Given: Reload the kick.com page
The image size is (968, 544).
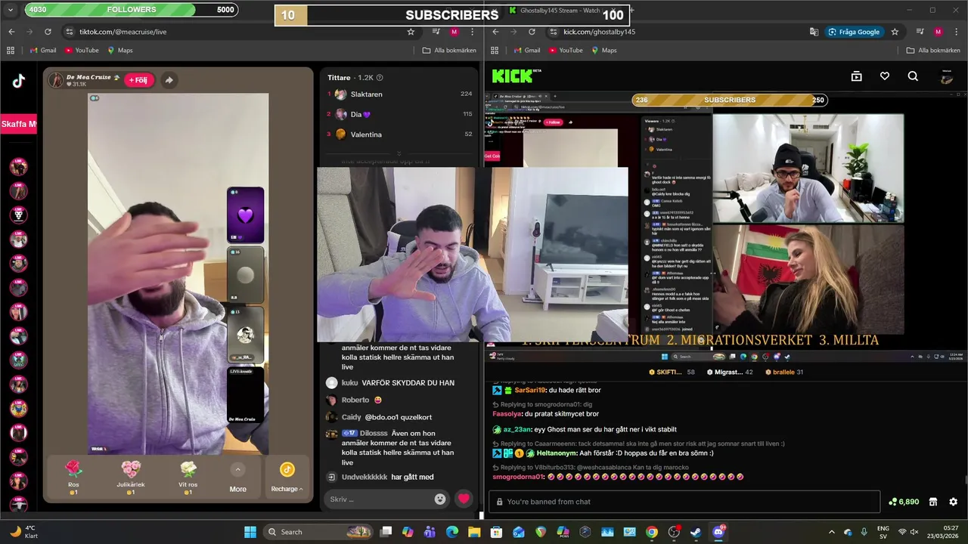Looking at the screenshot, I should (532, 32).
